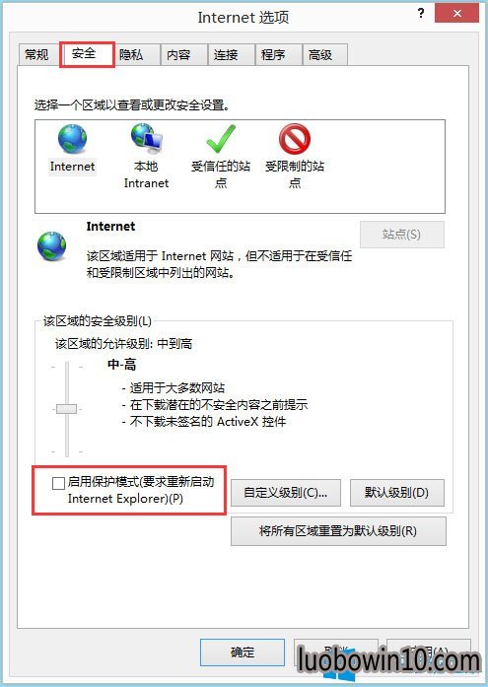This screenshot has width=488, height=687.
Task: Click the globe icon beside Internet description
Action: pyautogui.click(x=51, y=246)
